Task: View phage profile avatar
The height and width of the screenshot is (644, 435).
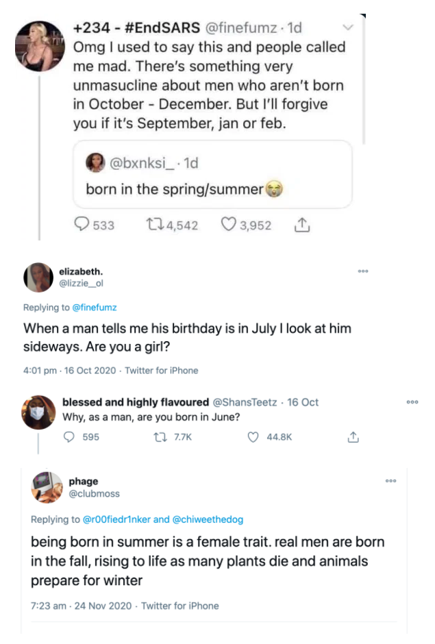Action: (47, 487)
